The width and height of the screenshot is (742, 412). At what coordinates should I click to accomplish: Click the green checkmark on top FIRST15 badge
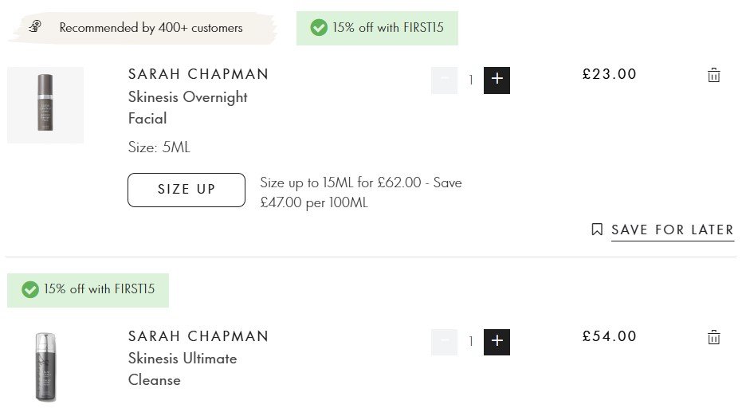[319, 27]
